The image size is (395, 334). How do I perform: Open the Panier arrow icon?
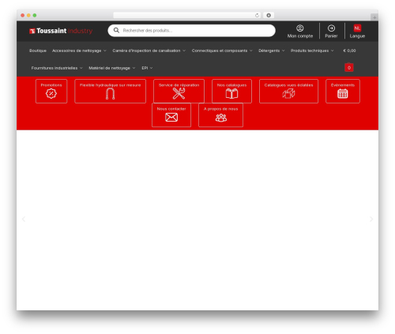click(x=331, y=28)
